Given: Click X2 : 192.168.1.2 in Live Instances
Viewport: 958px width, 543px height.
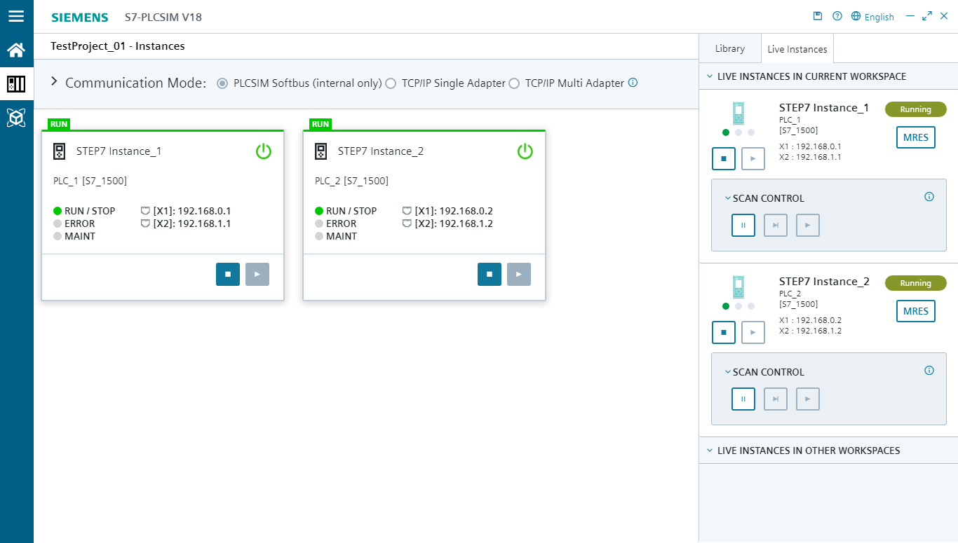Looking at the screenshot, I should pyautogui.click(x=810, y=331).
